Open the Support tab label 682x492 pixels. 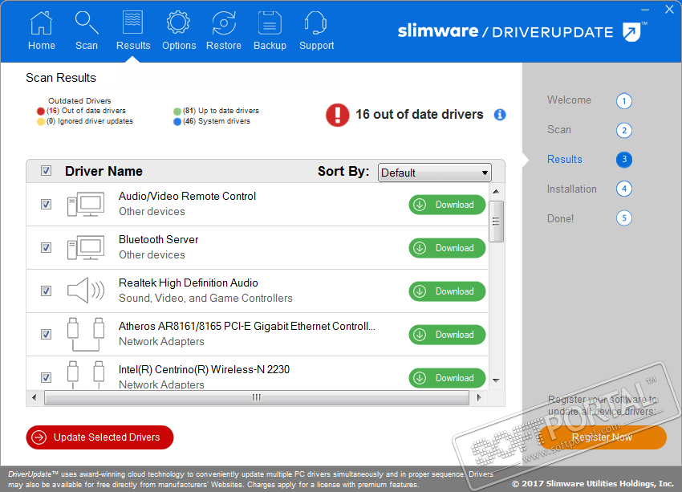316,46
